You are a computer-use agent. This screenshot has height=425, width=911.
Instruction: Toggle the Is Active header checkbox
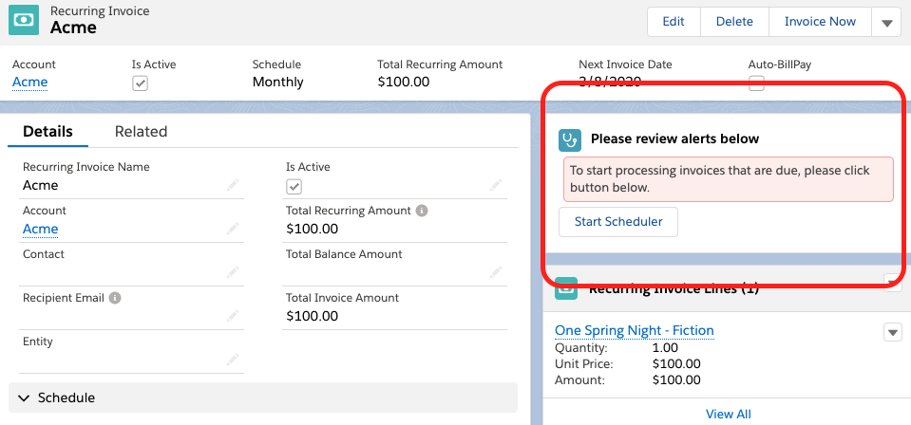point(140,83)
